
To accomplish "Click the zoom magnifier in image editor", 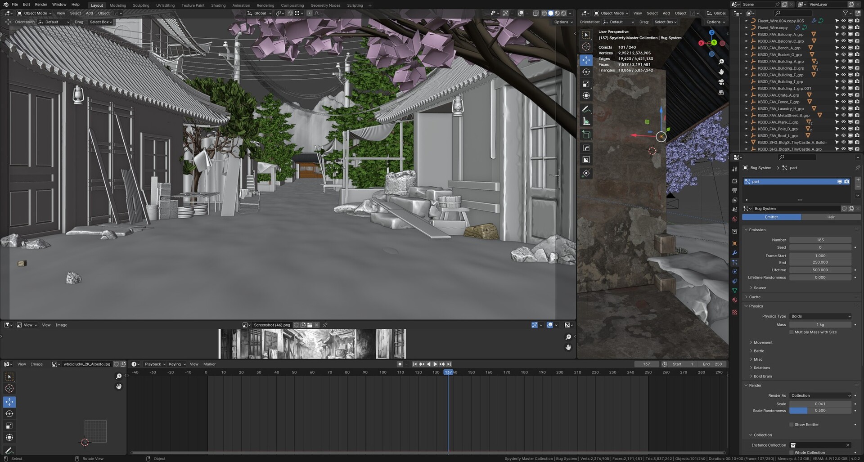I will (x=568, y=337).
